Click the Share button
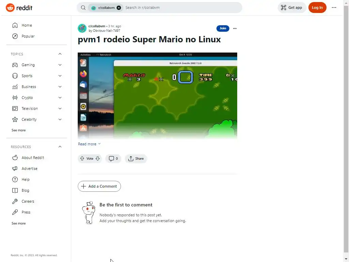Viewport: 349px width, 262px height. click(x=136, y=158)
